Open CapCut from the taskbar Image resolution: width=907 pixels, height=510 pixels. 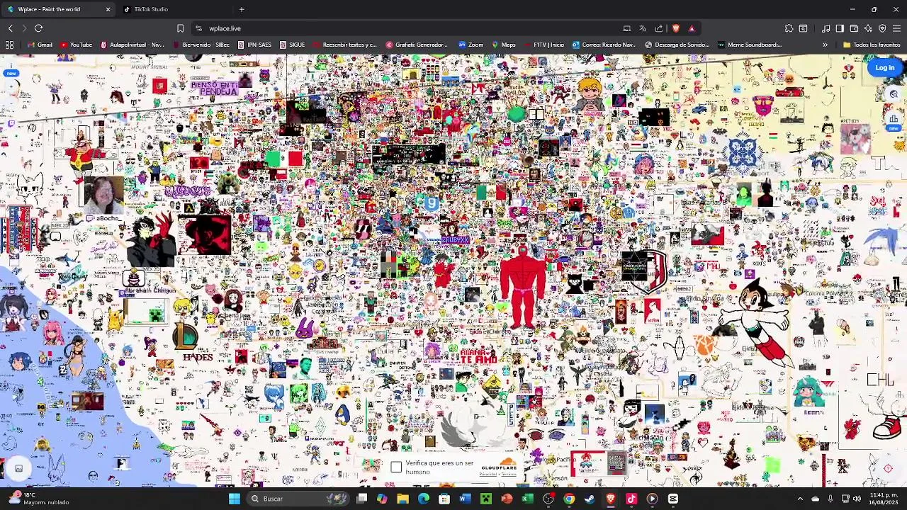point(672,499)
